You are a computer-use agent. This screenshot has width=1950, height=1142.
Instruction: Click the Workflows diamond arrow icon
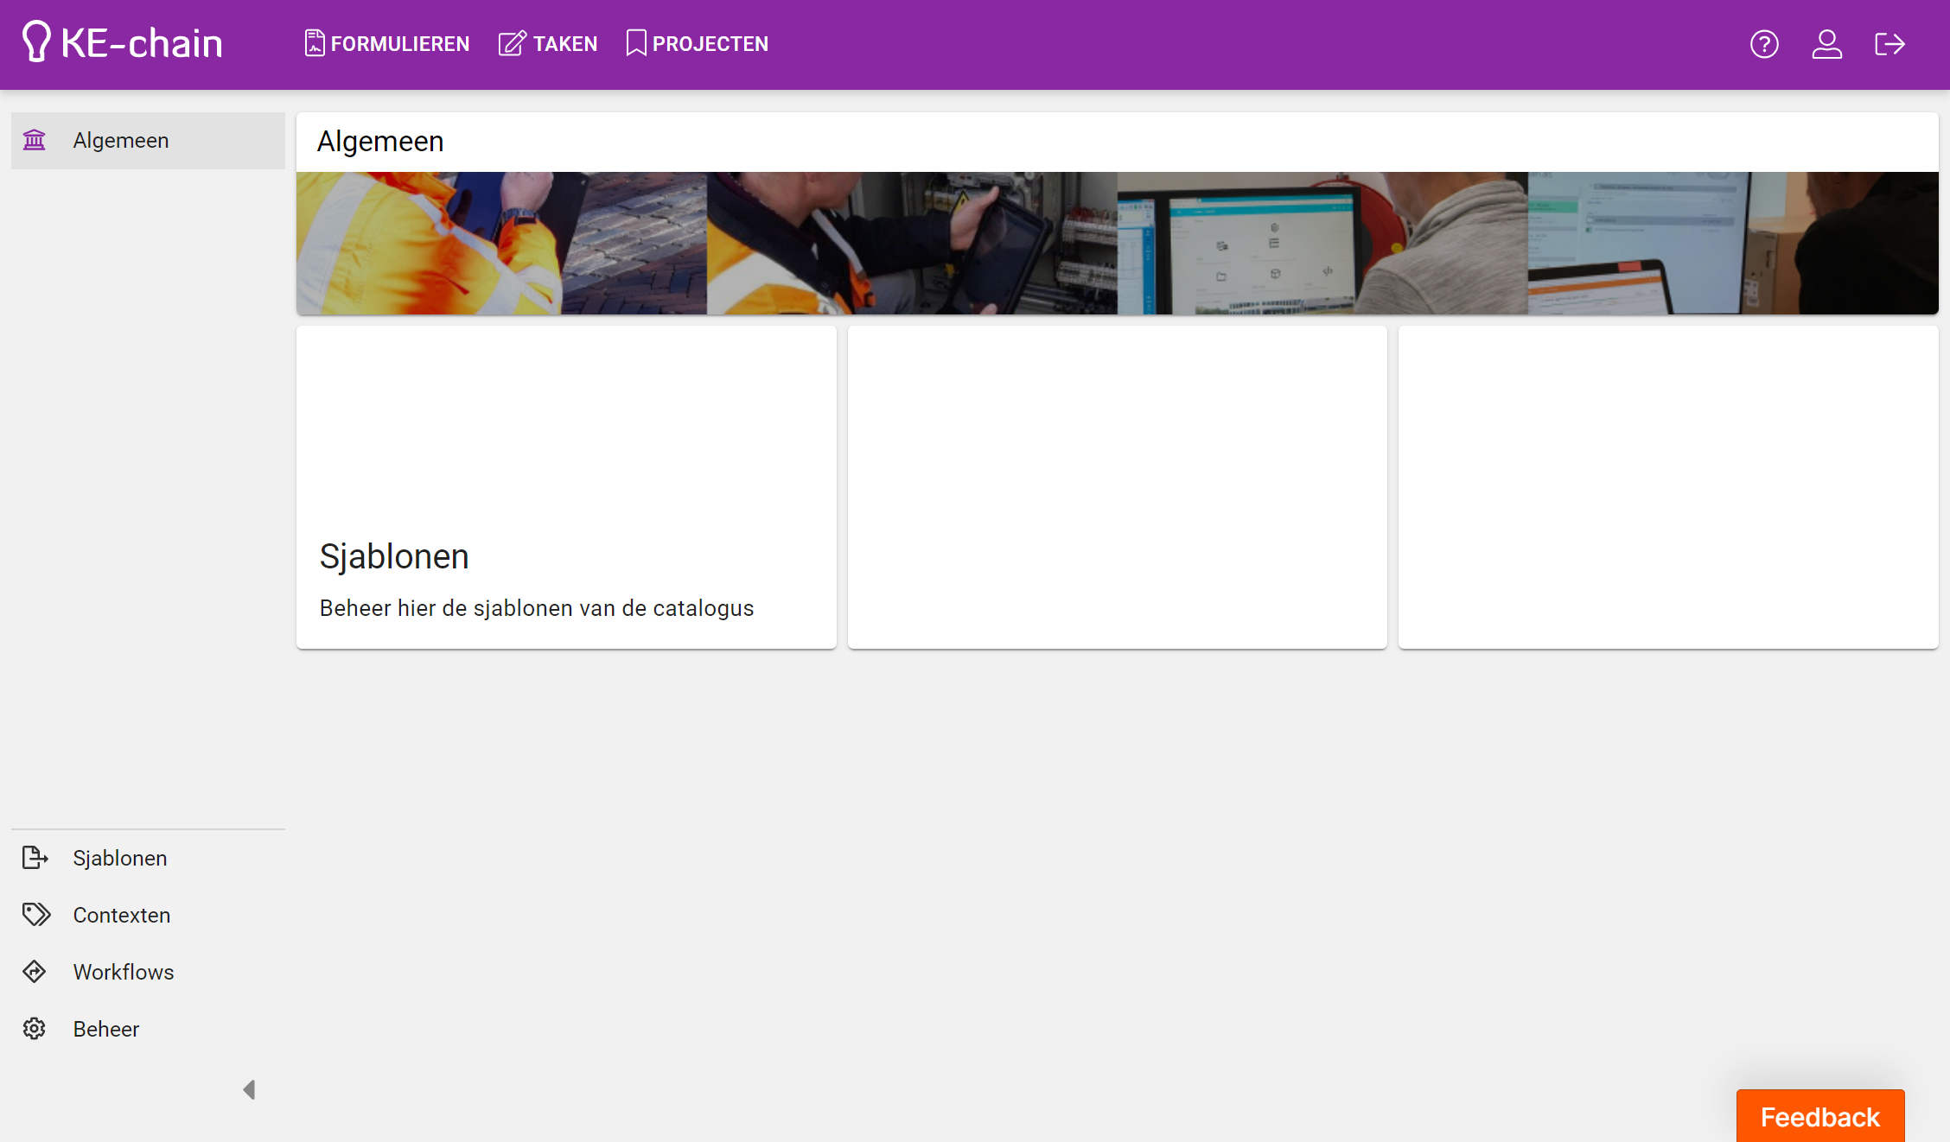[35, 972]
